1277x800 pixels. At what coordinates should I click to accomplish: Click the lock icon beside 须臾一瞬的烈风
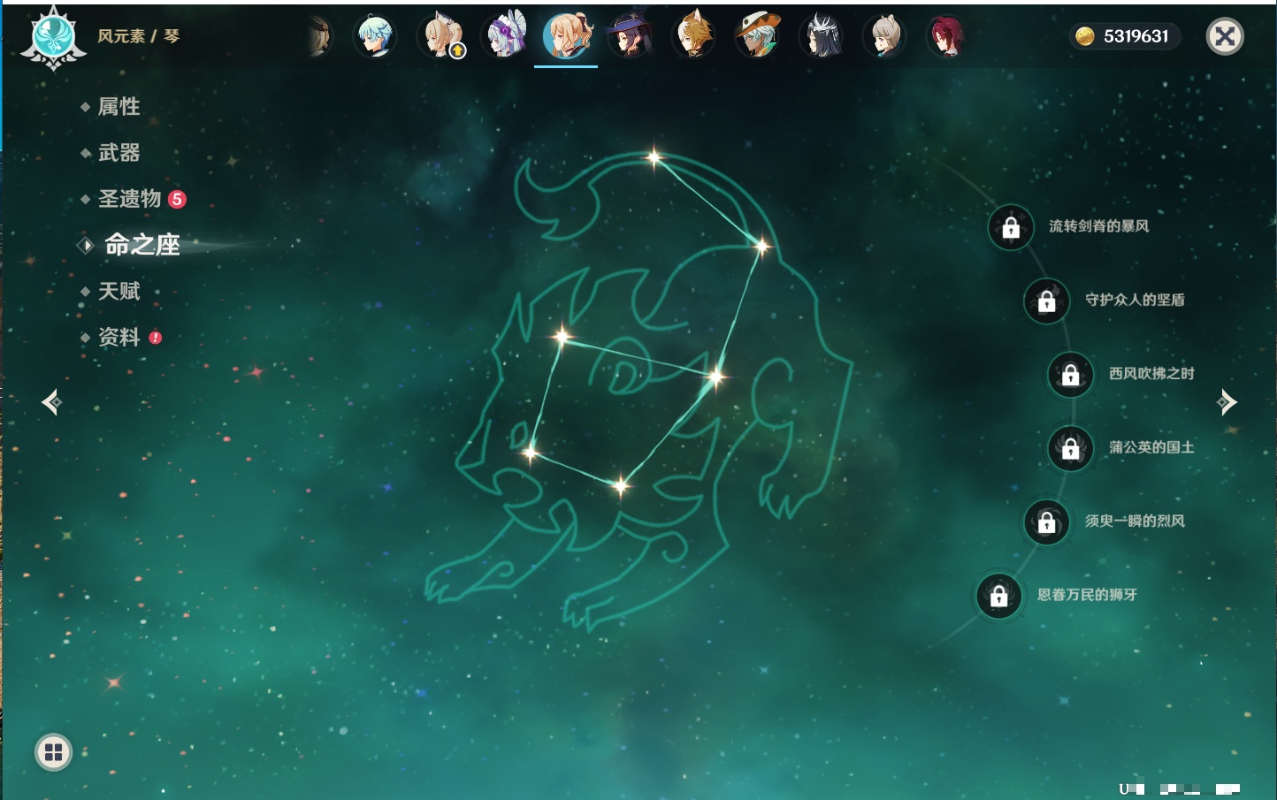[x=1047, y=522]
